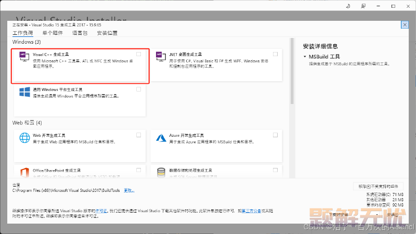Viewport: 416px width, 234px height.
Task: Click the Web 开发生成工具 title text
Action: pyautogui.click(x=49, y=135)
